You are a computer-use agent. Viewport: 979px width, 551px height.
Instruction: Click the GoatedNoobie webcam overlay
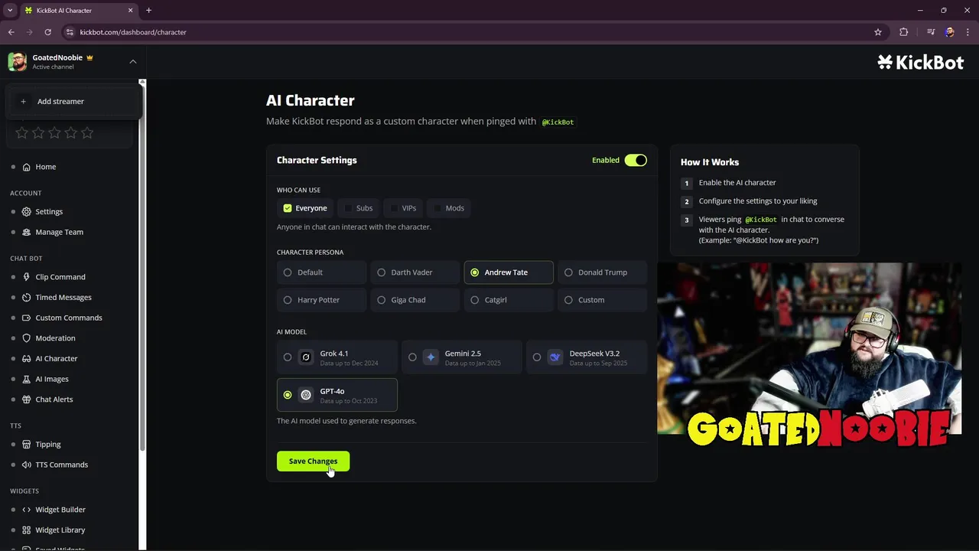click(x=809, y=348)
